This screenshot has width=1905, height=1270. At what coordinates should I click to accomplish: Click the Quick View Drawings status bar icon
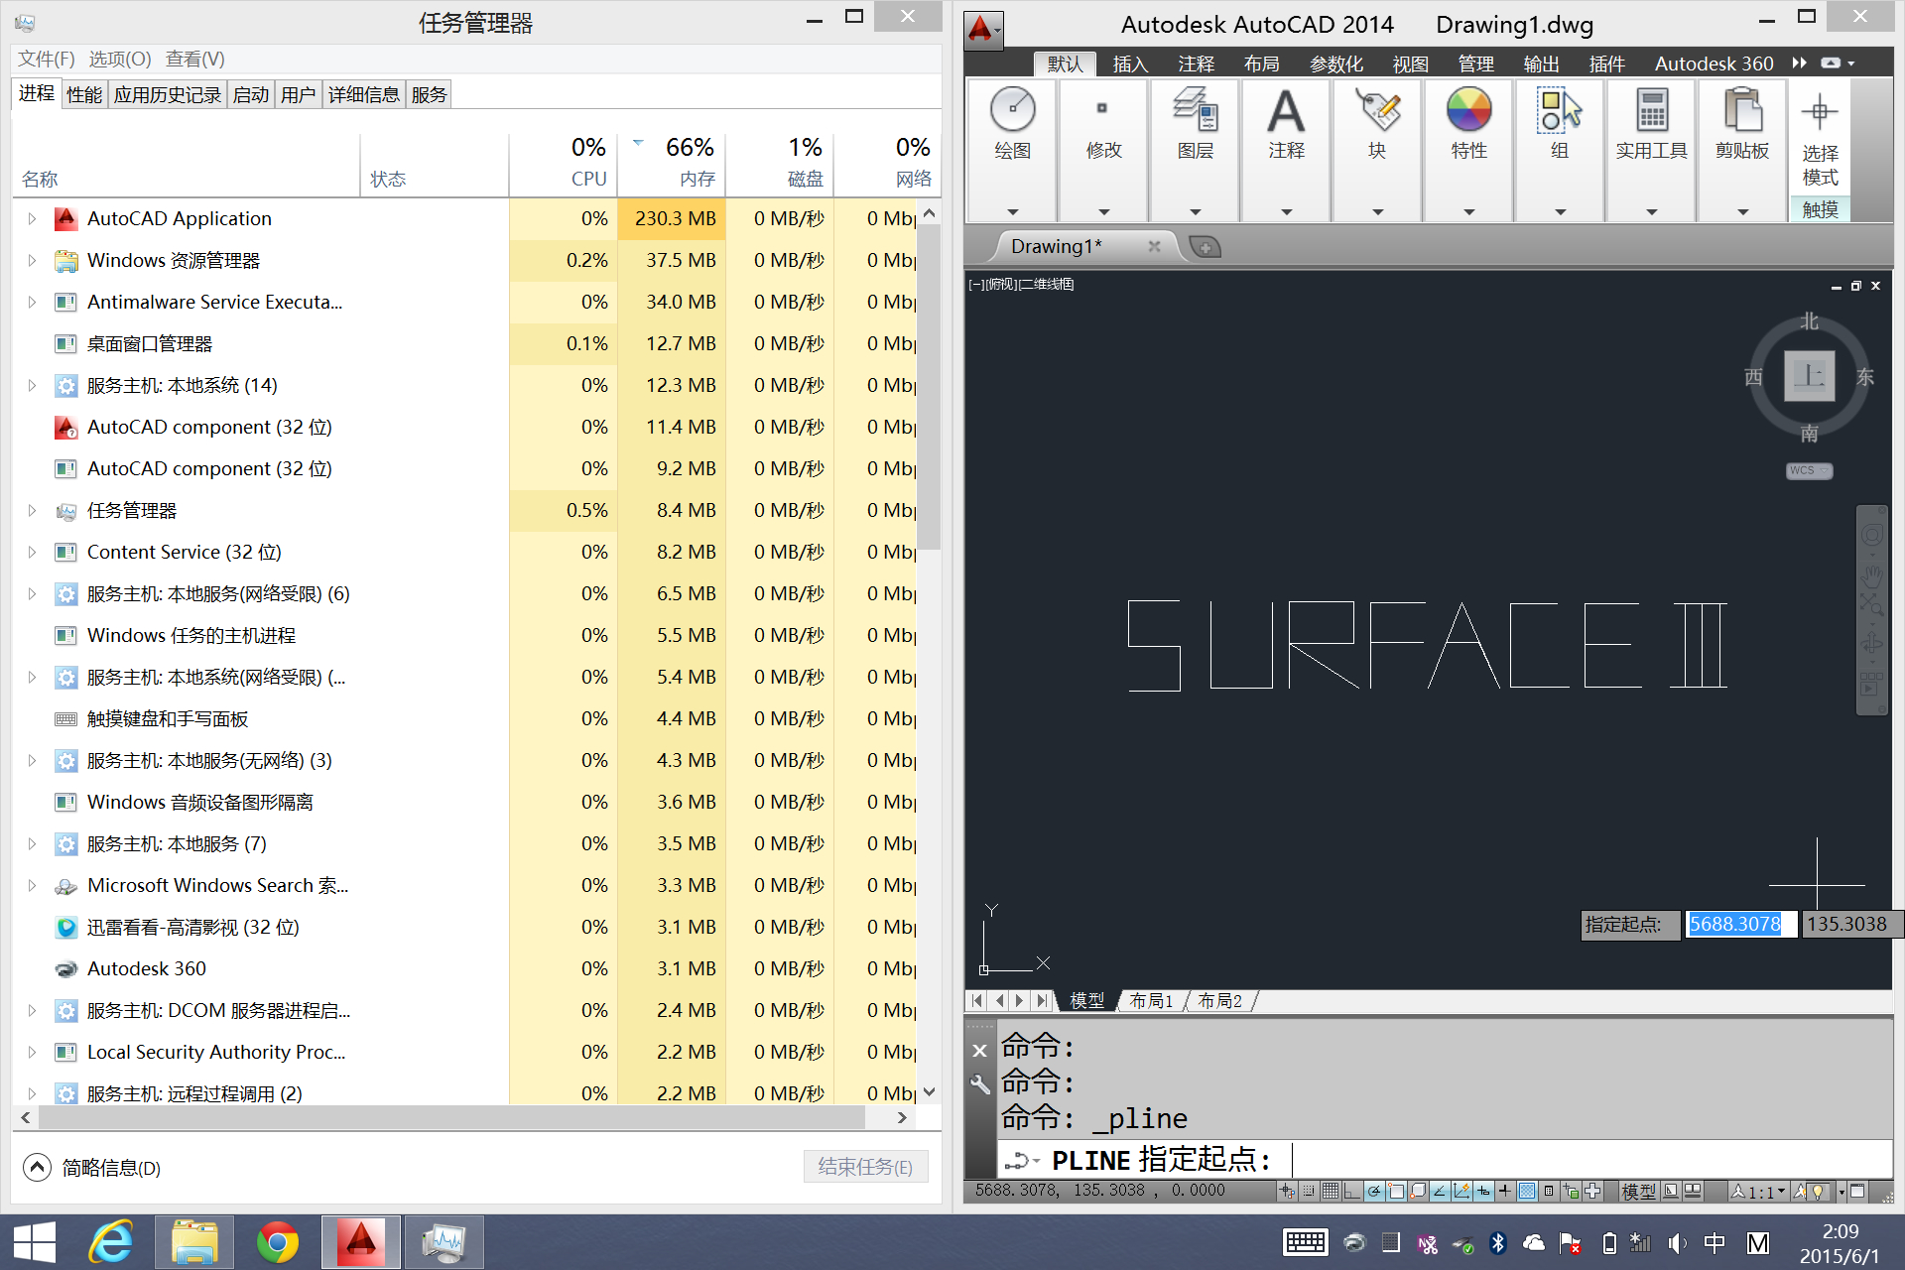pos(1693,1192)
